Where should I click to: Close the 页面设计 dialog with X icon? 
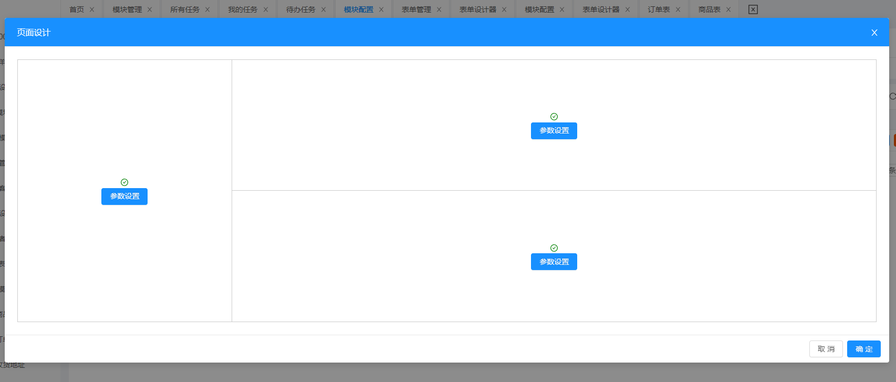[x=874, y=33]
